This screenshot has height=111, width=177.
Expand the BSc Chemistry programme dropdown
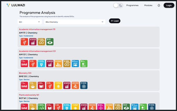(75, 22)
